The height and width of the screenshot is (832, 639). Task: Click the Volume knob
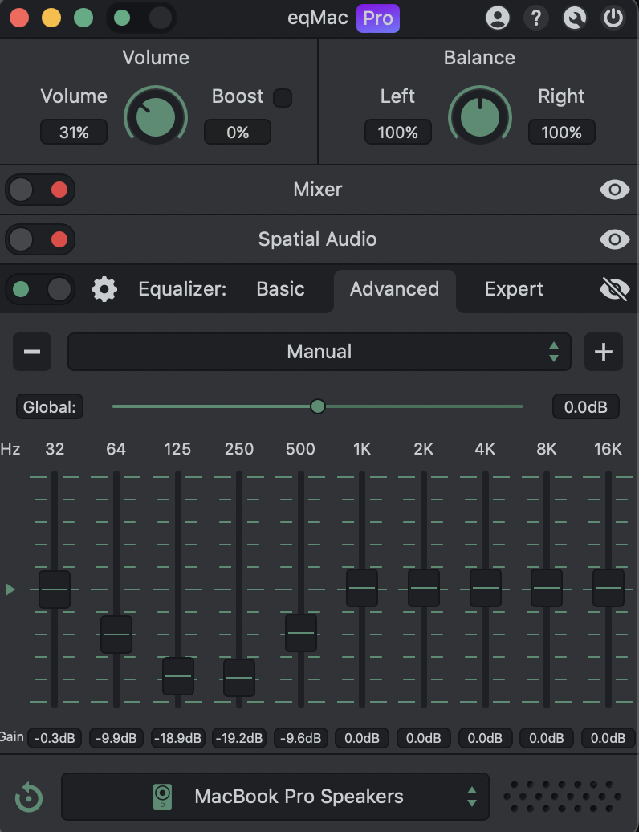156,116
